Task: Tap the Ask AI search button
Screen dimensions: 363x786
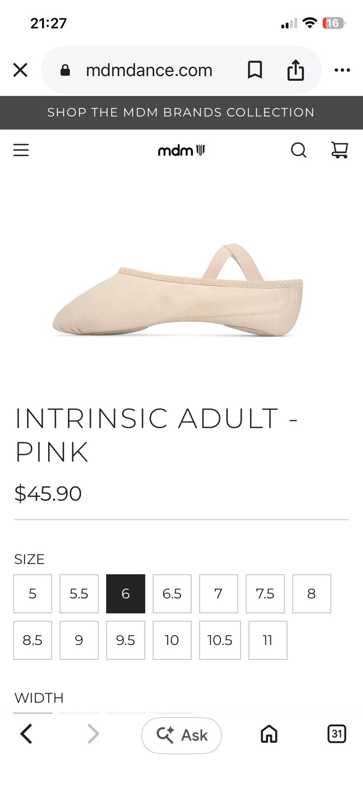Action: click(x=181, y=735)
